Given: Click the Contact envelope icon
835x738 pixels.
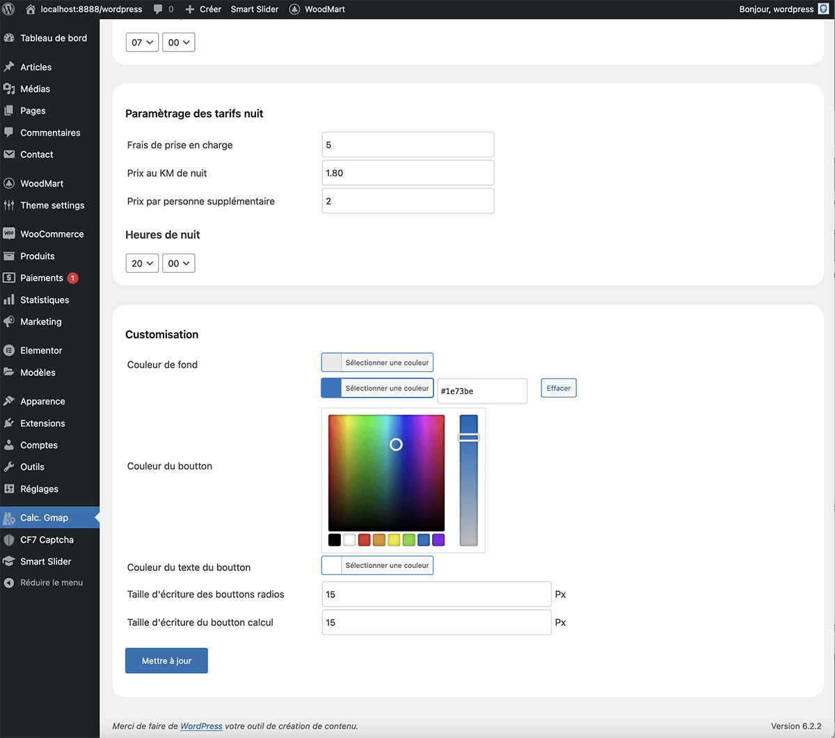Looking at the screenshot, I should [x=9, y=155].
